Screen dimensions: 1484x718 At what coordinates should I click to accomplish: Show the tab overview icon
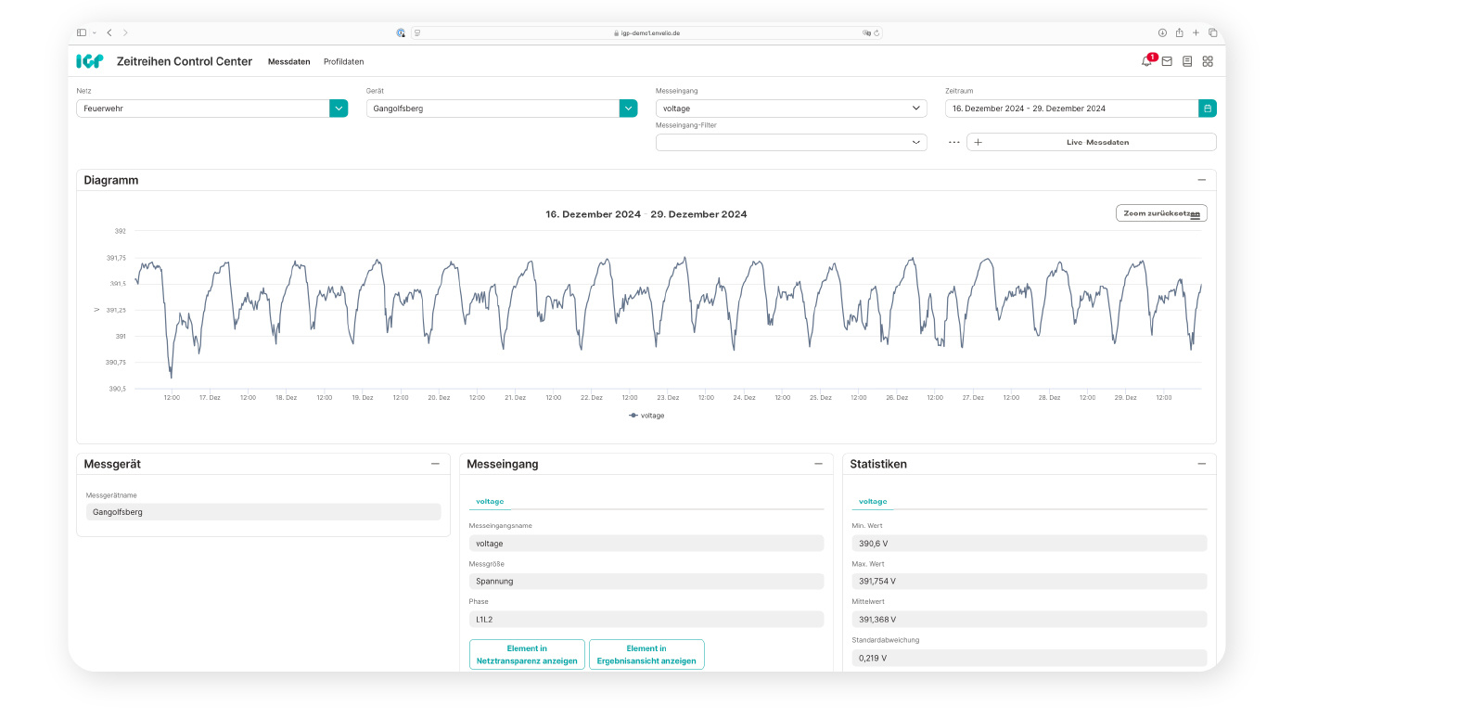[1212, 32]
